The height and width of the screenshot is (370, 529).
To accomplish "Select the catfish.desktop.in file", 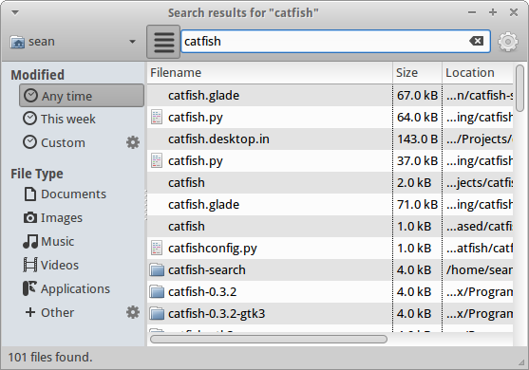I will 330,139.
